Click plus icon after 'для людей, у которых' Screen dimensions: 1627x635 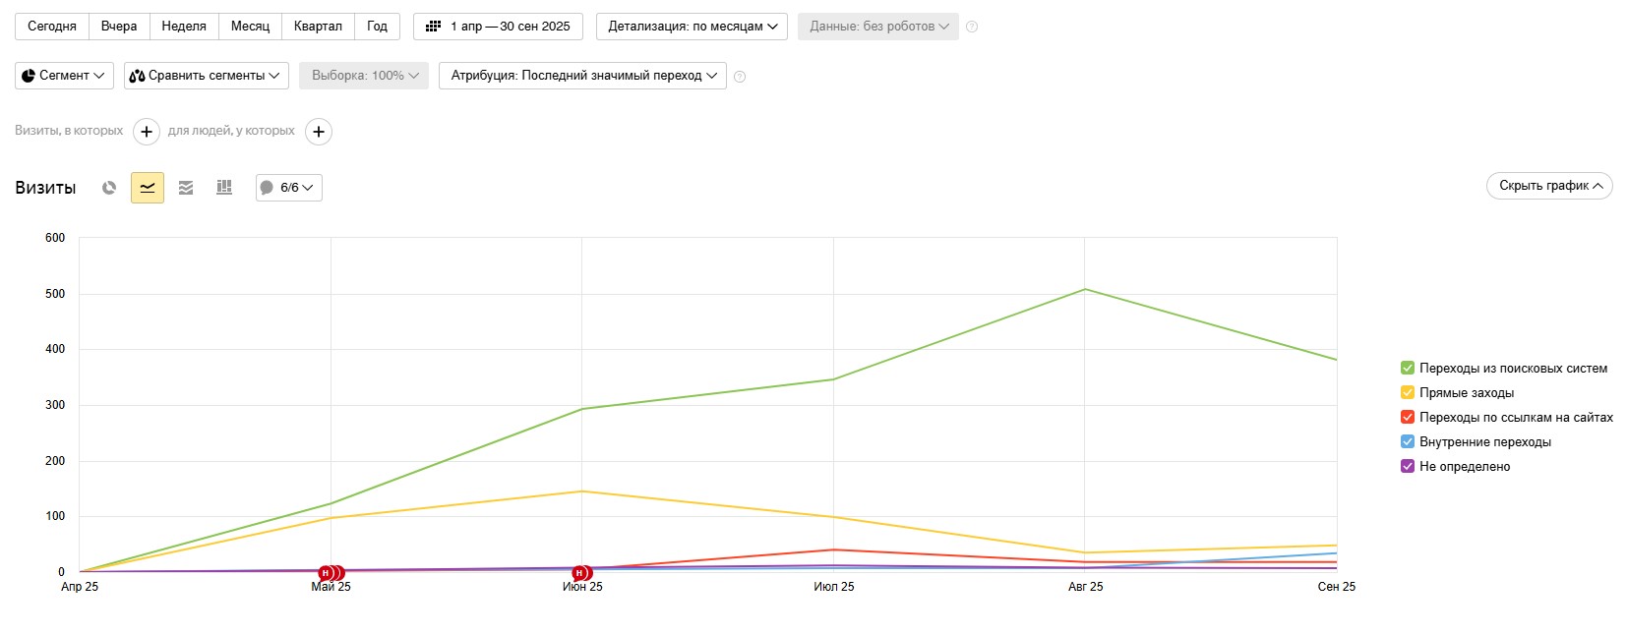point(319,132)
